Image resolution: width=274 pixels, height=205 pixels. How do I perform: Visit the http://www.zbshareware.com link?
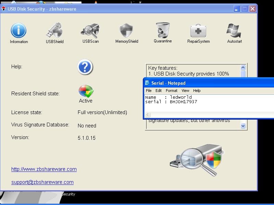(44, 169)
